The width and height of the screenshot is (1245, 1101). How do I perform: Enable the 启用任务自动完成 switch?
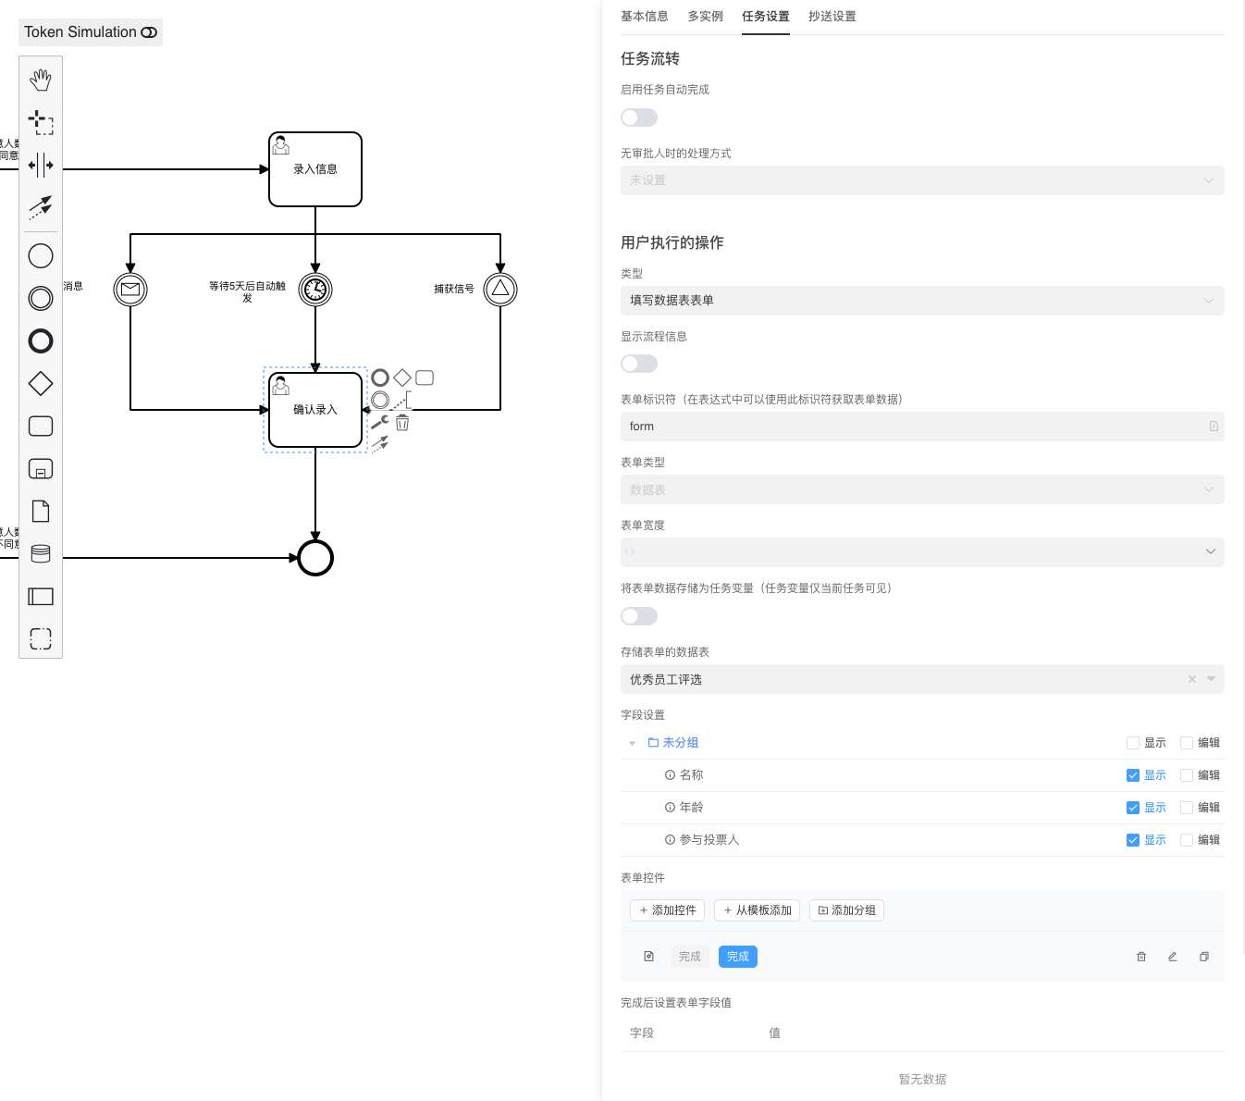pos(639,118)
